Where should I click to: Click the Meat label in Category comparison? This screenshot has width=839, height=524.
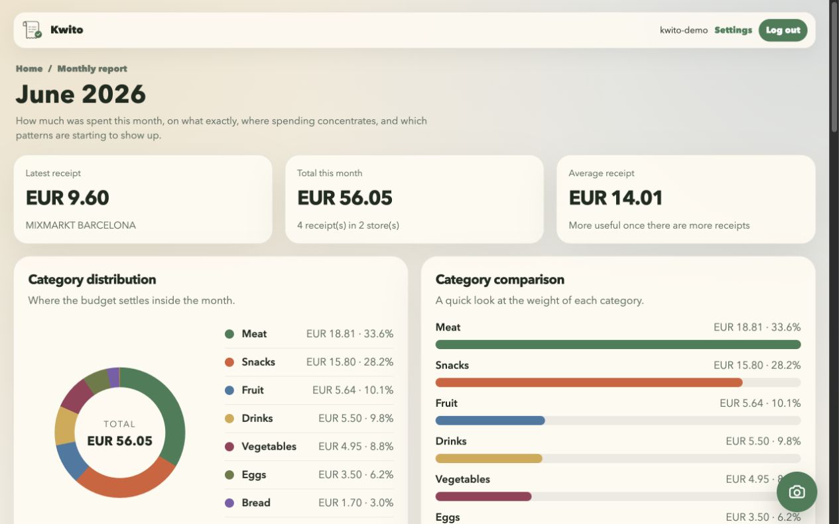[x=448, y=327]
